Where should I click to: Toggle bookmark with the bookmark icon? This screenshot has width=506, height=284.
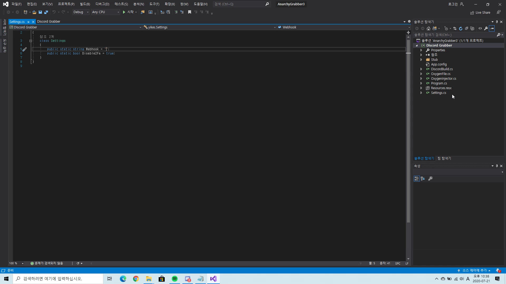coord(189,12)
